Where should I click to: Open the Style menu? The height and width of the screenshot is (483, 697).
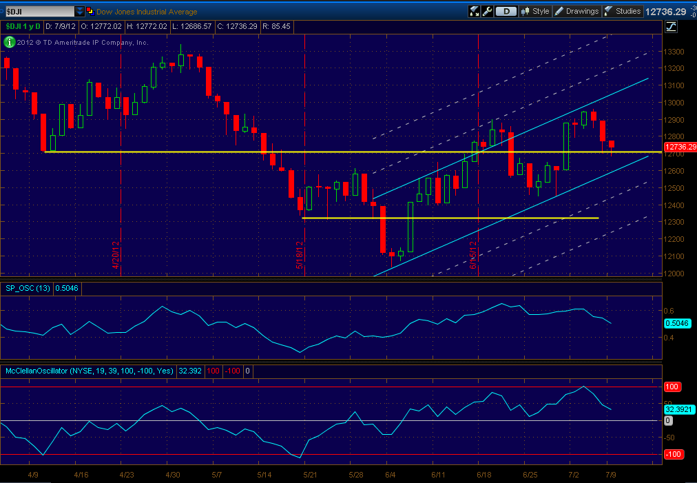tap(535, 12)
